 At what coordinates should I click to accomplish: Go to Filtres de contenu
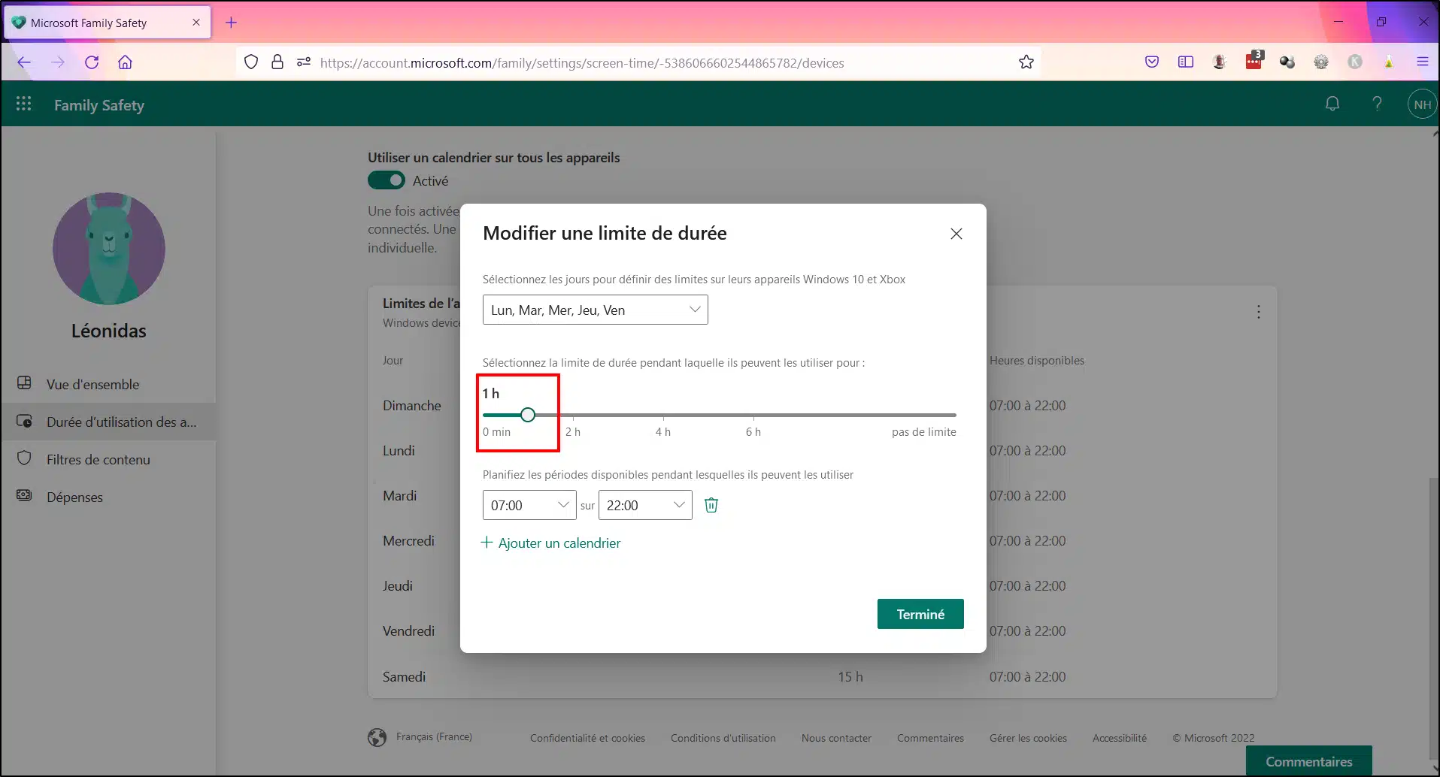pos(108,459)
